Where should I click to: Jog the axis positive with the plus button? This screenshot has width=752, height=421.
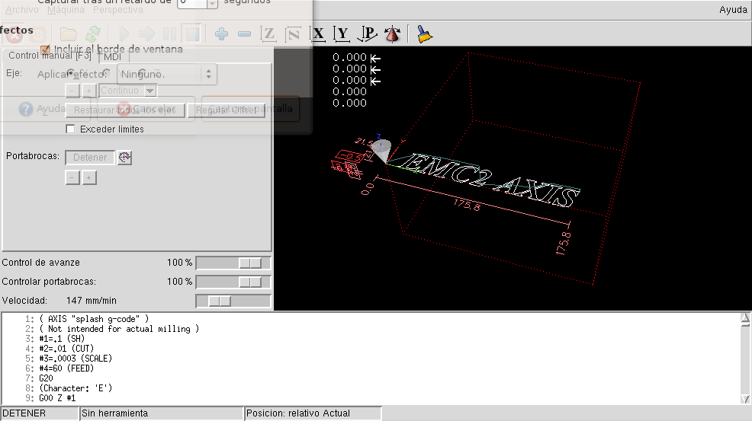click(x=89, y=91)
